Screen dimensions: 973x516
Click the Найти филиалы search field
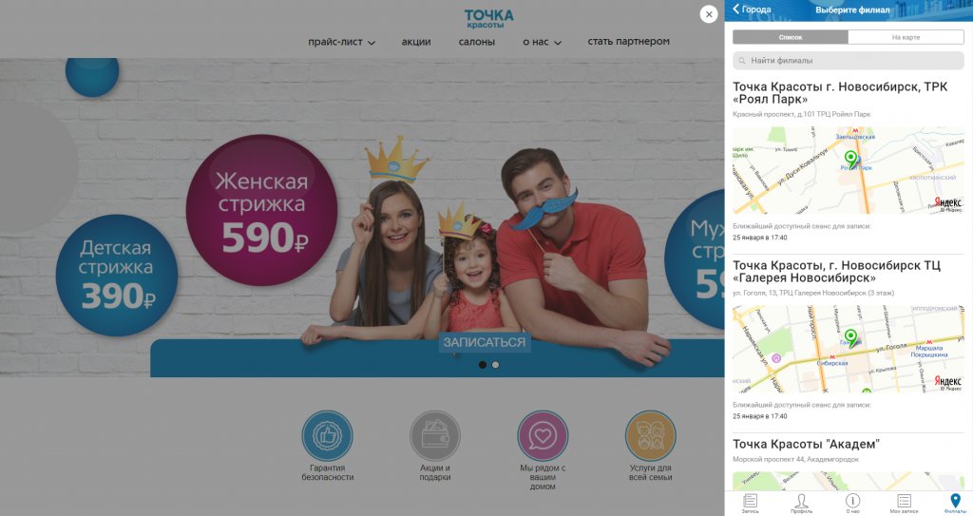[x=849, y=60]
